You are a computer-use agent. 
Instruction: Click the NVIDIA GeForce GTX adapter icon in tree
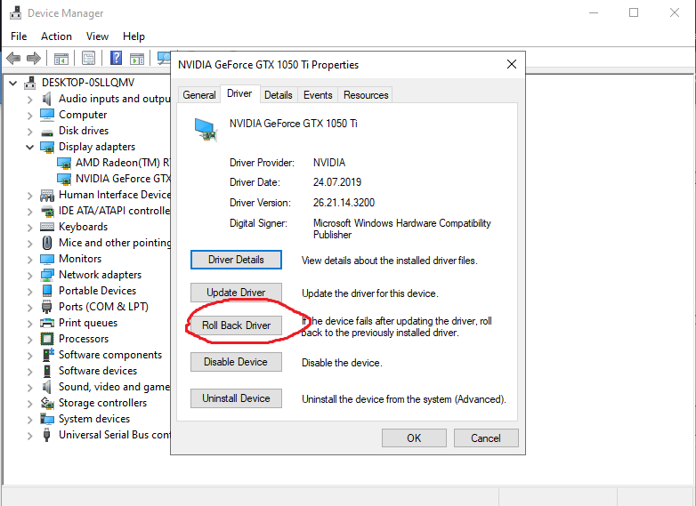tap(64, 179)
